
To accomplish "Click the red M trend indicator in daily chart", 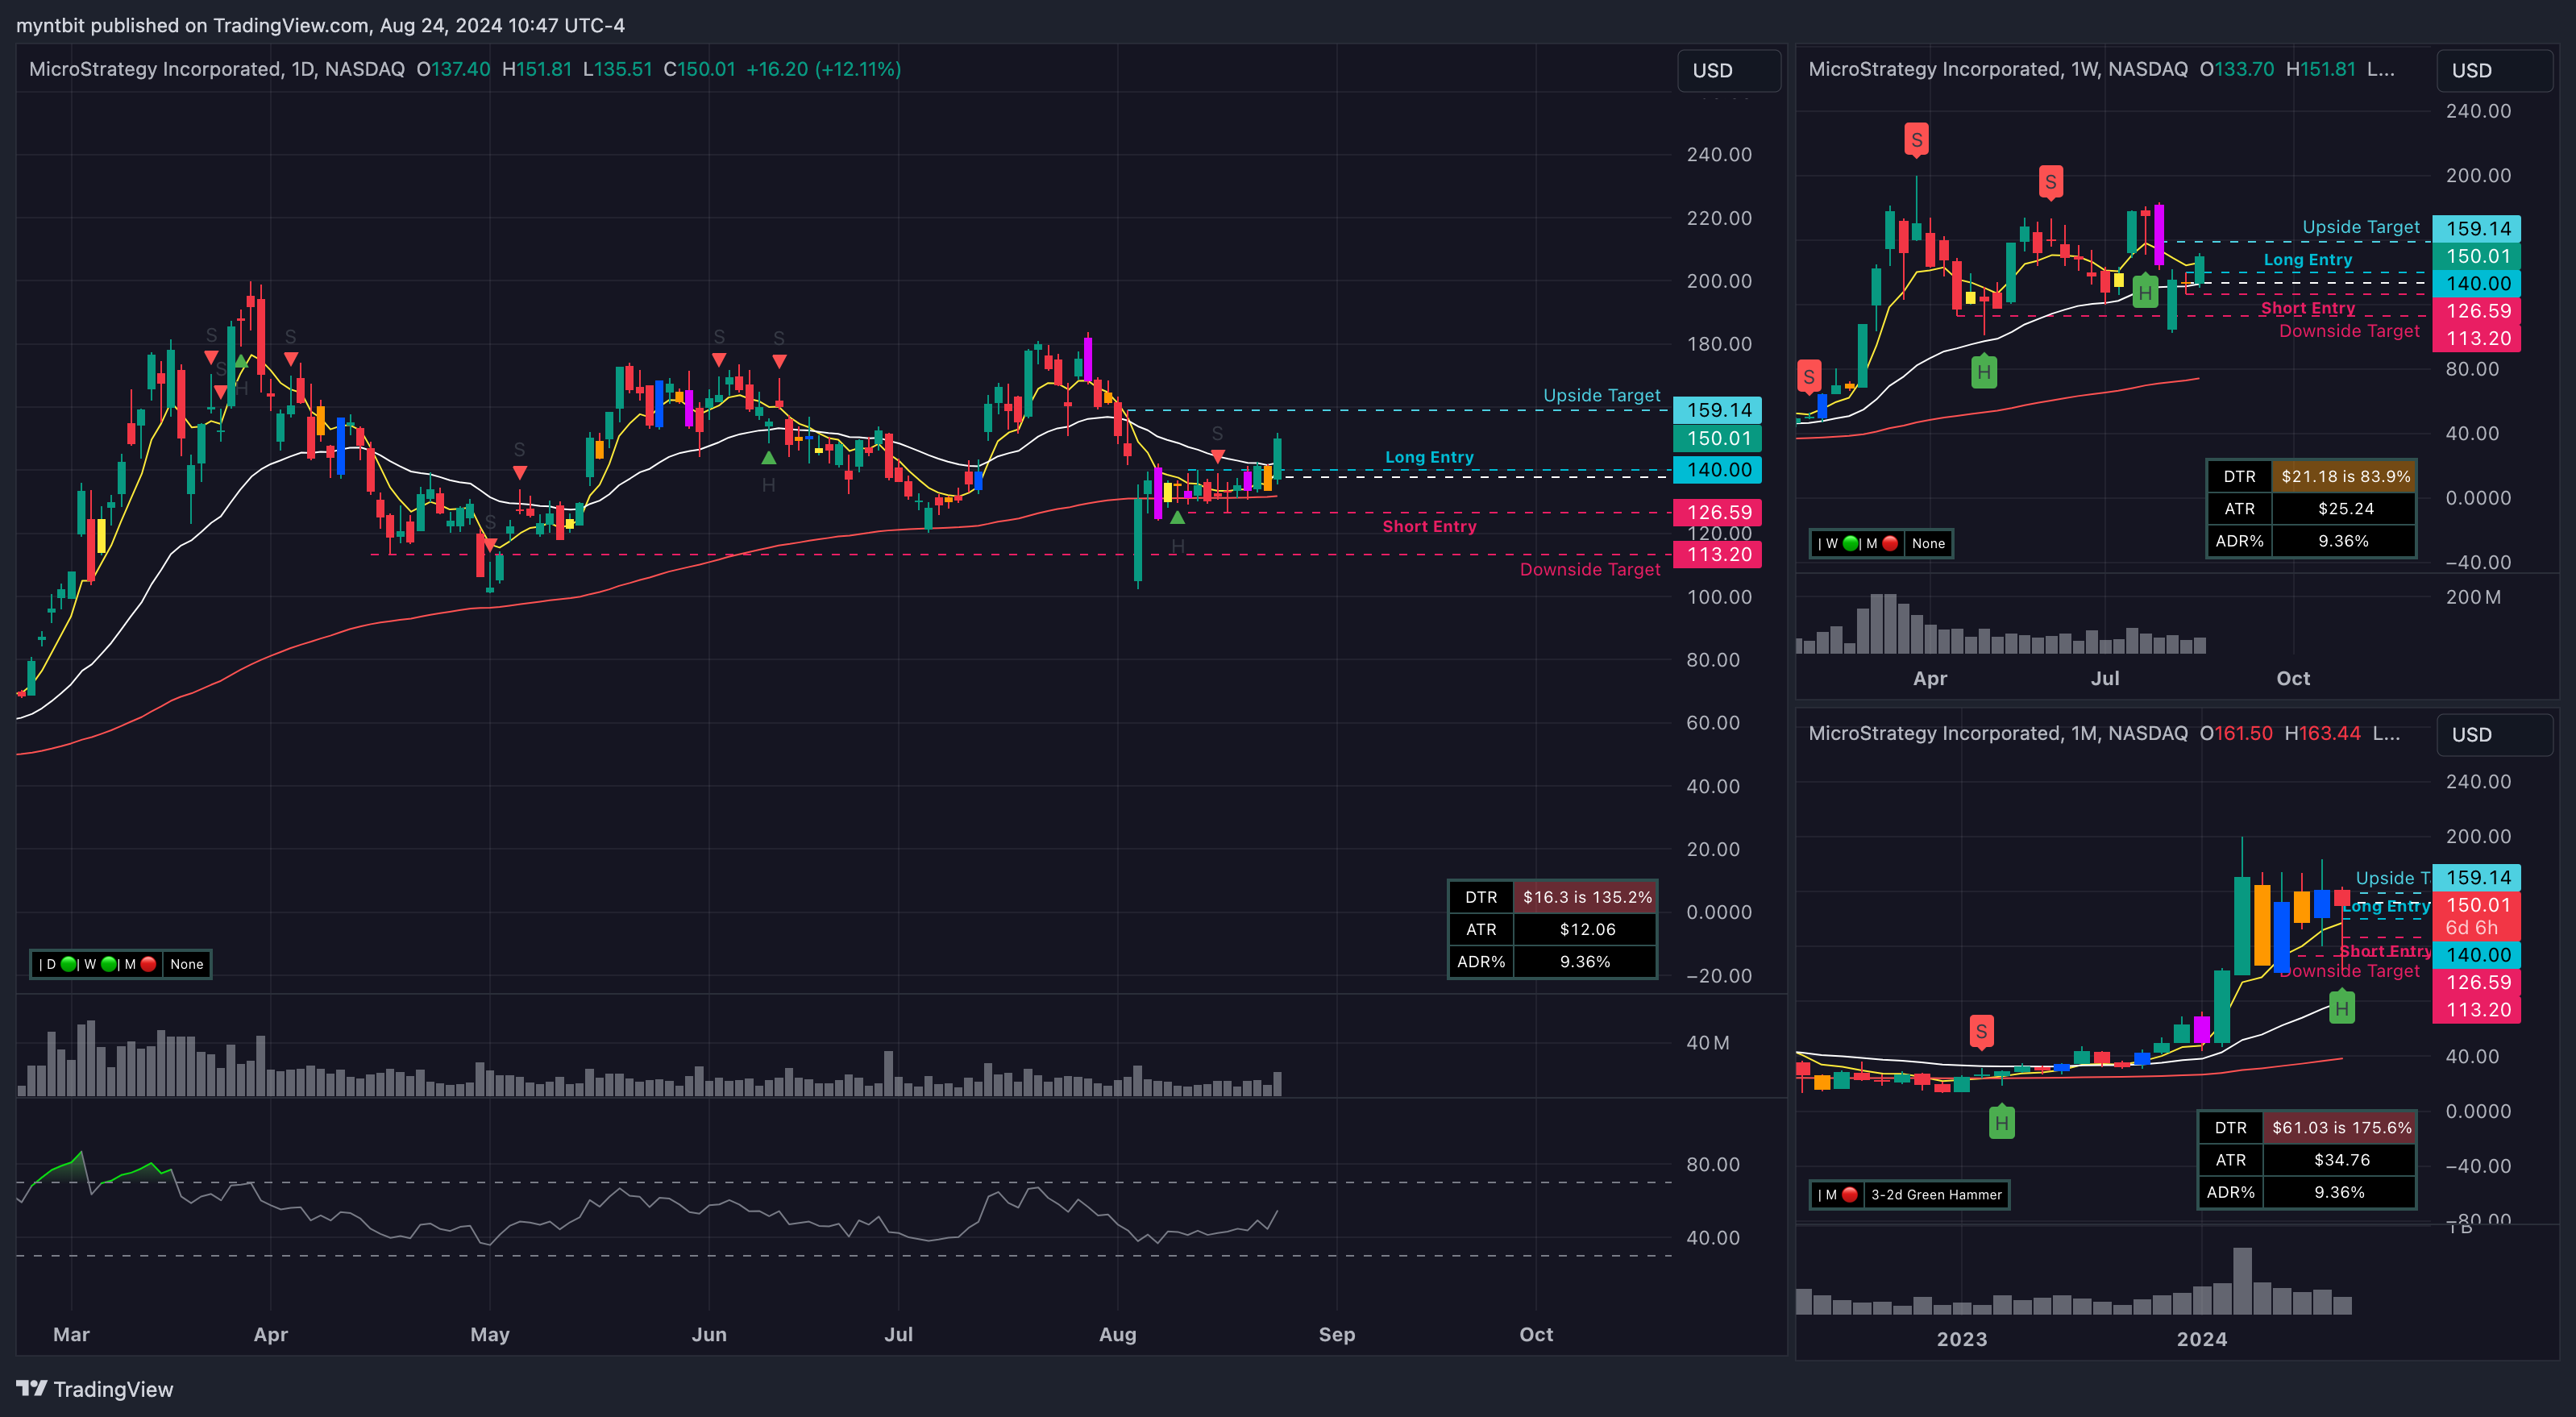I will [x=148, y=964].
